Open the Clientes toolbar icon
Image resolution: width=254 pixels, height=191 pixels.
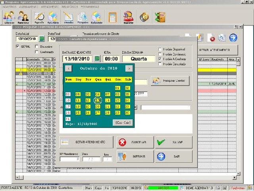click(9, 17)
